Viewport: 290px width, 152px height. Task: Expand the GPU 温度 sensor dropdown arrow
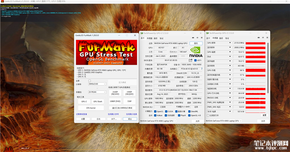pos(230,52)
